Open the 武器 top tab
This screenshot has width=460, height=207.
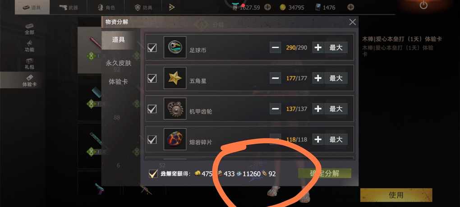click(x=68, y=7)
